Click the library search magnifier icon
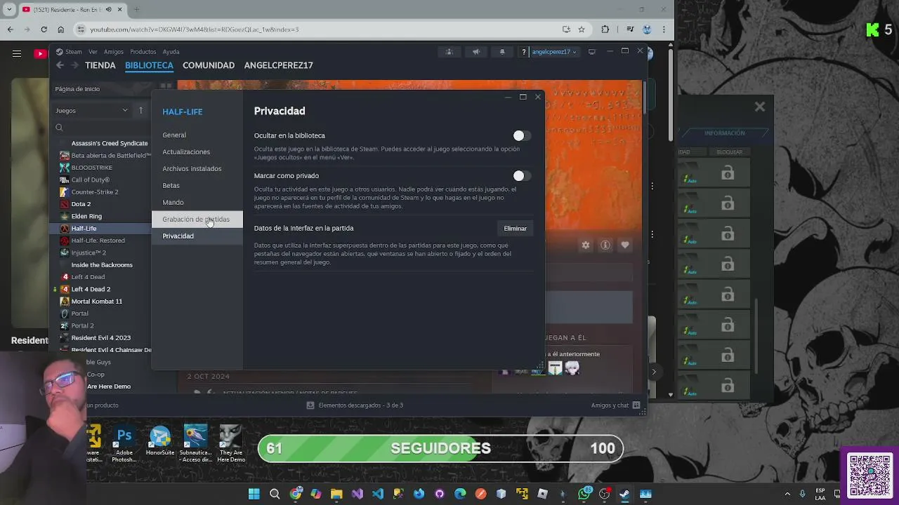Image resolution: width=899 pixels, height=505 pixels. [59, 128]
